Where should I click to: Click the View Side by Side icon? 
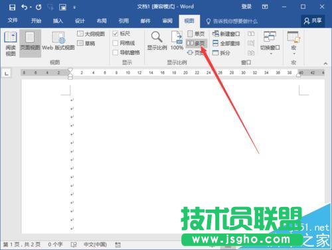pos(251,34)
